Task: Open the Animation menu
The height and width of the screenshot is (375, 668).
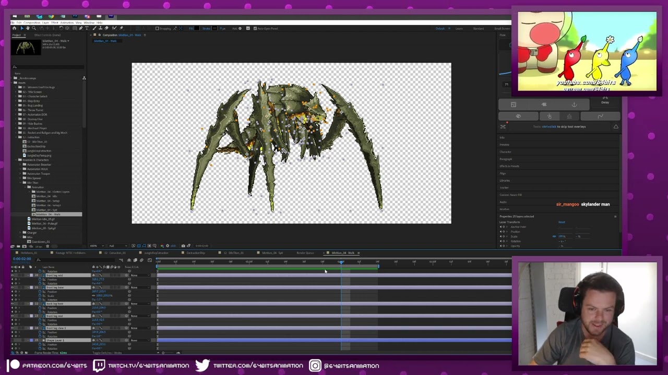Action: (x=67, y=23)
